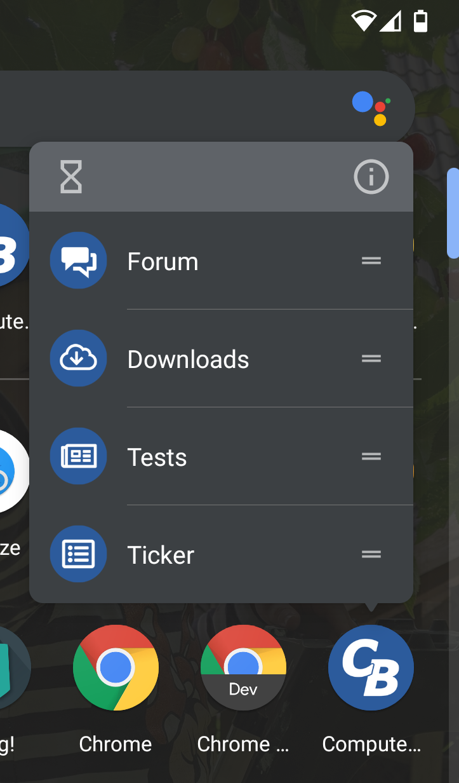
Task: Open app info via the circled i icon
Action: 371,176
